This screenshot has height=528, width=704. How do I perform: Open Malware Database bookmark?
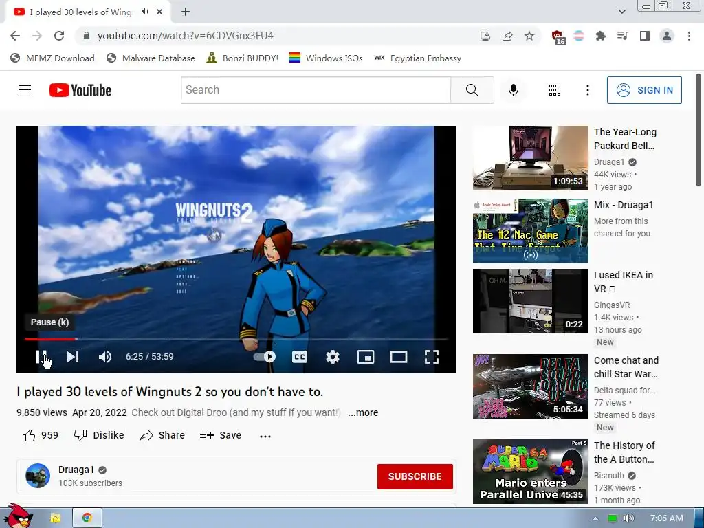(x=151, y=58)
